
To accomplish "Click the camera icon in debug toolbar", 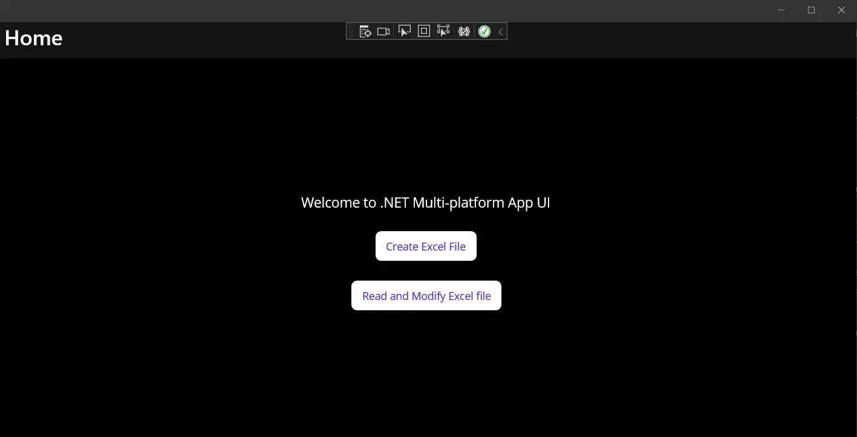I will click(x=383, y=31).
